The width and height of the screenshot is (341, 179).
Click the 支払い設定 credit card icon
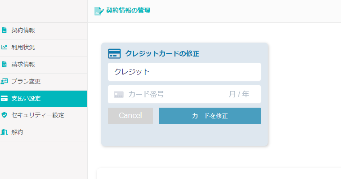pyautogui.click(x=4, y=99)
